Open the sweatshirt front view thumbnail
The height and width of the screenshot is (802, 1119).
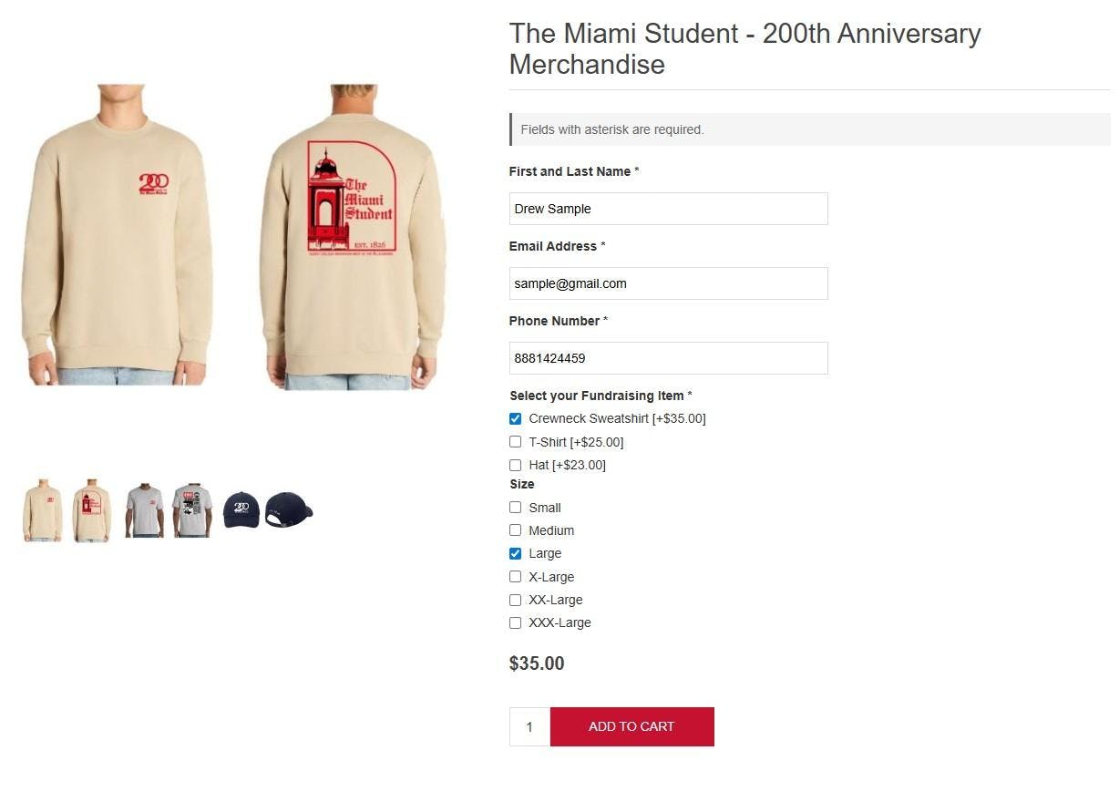click(x=42, y=510)
